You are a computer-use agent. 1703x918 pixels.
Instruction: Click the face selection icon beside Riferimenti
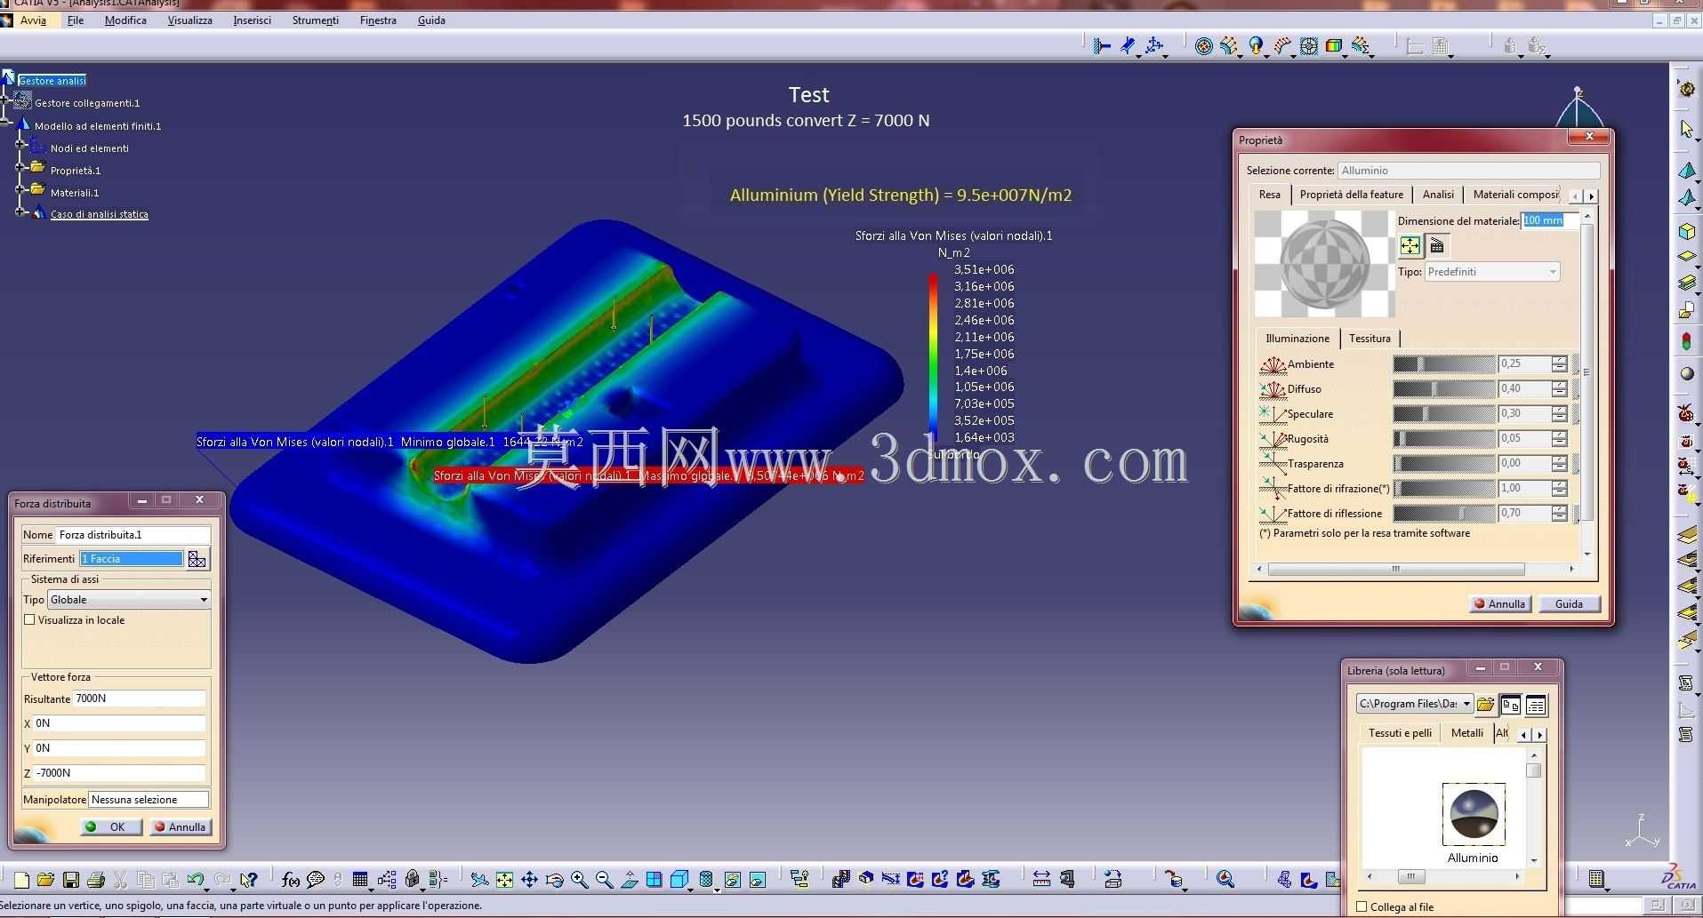pyautogui.click(x=197, y=559)
